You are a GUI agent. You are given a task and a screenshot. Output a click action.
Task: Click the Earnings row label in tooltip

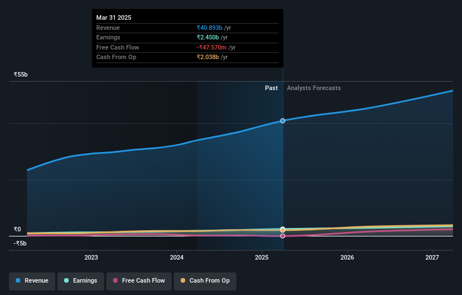pyautogui.click(x=108, y=37)
